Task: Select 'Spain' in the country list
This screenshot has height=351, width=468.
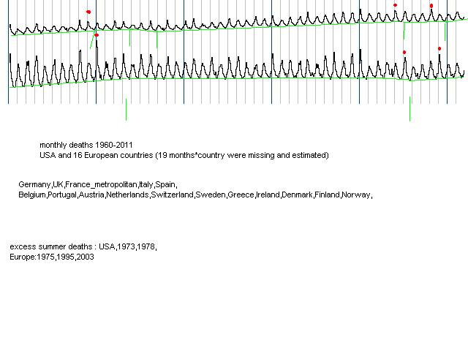Action: click(x=165, y=184)
